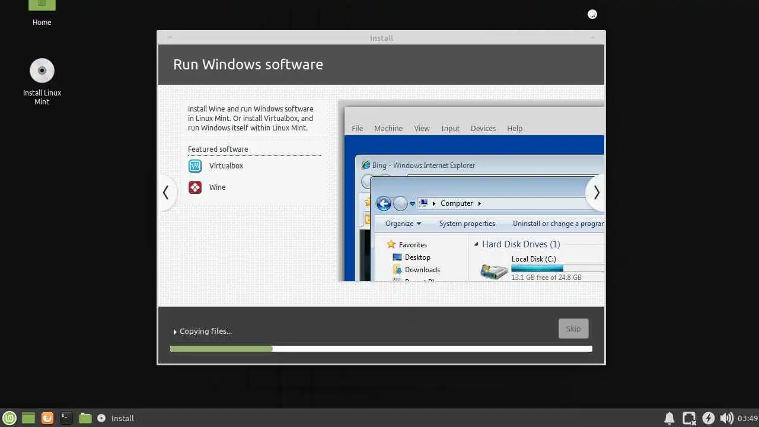Open the window menu button in Install titlebar
The image size is (759, 427).
170,38
